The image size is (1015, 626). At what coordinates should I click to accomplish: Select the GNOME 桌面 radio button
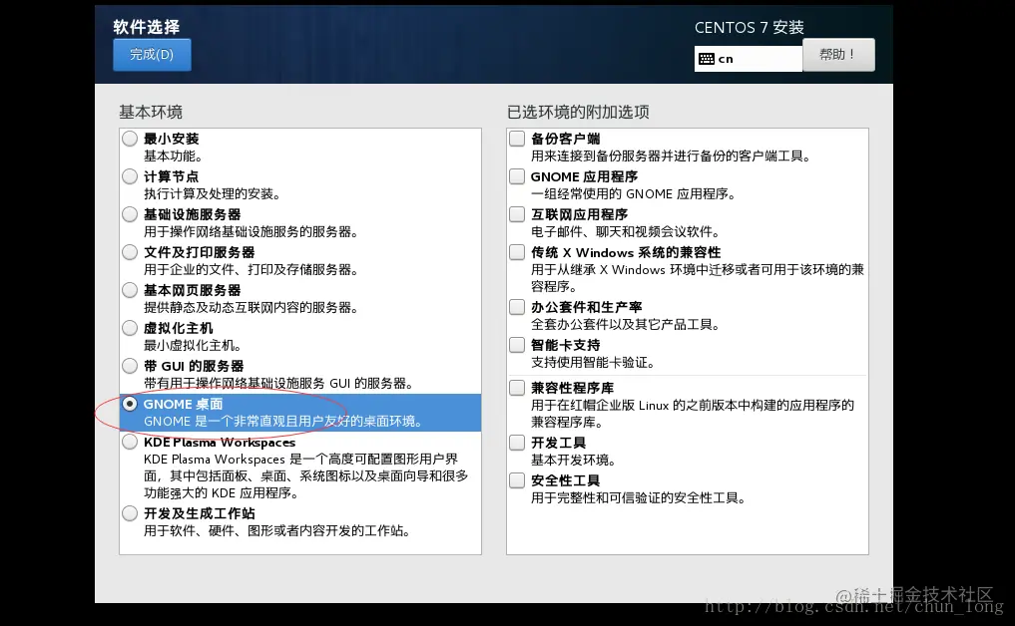point(130,404)
